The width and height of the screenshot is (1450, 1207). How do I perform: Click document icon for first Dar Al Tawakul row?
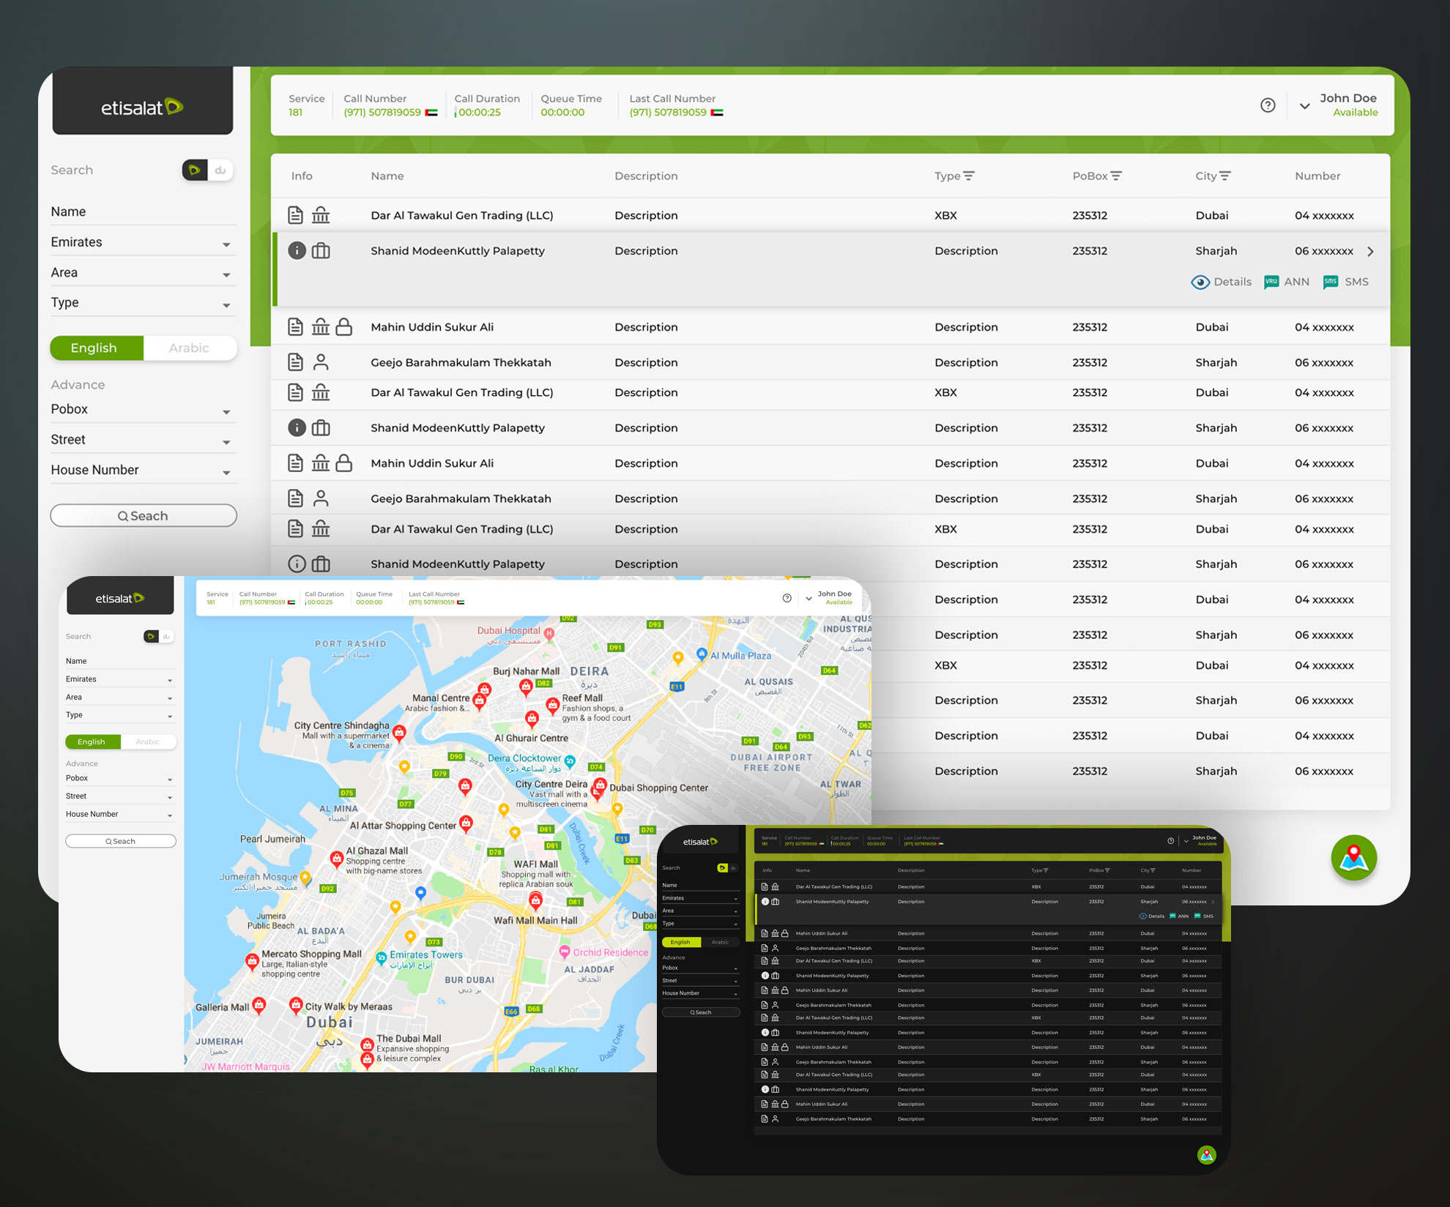(295, 215)
